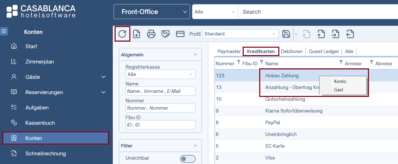The image size is (398, 164).
Task: Click the credit card toolbar icon
Action: click(x=180, y=34)
